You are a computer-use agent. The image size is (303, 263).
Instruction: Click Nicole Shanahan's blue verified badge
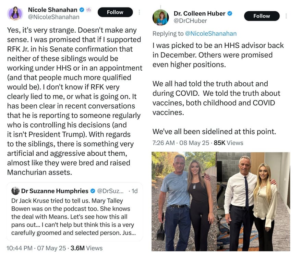click(82, 10)
